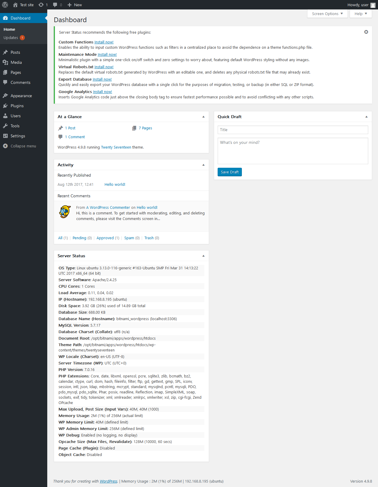Screen dimensions: 378x487
Task: Open the Hello world! published post link
Action: pos(115,184)
